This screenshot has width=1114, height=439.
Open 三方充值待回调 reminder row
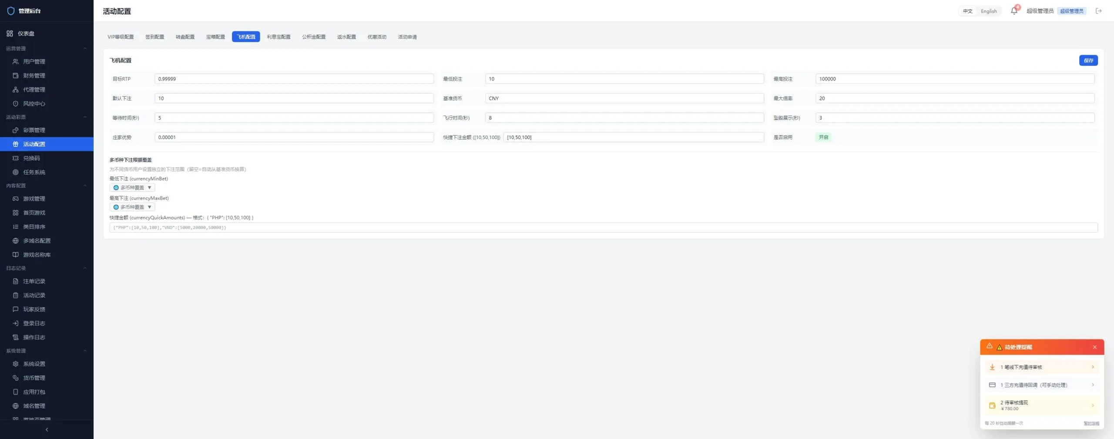point(1042,385)
